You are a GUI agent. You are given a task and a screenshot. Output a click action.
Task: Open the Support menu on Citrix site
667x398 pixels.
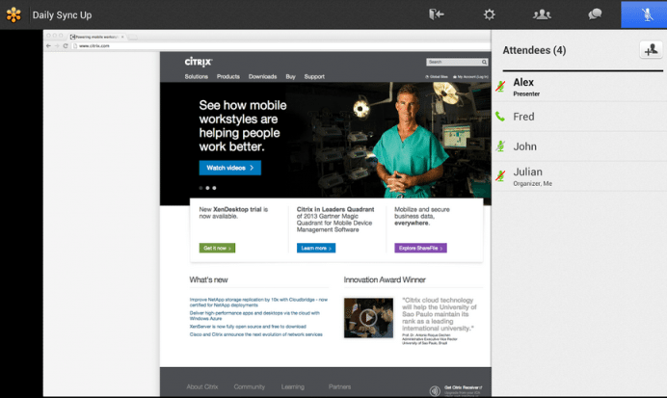(314, 76)
